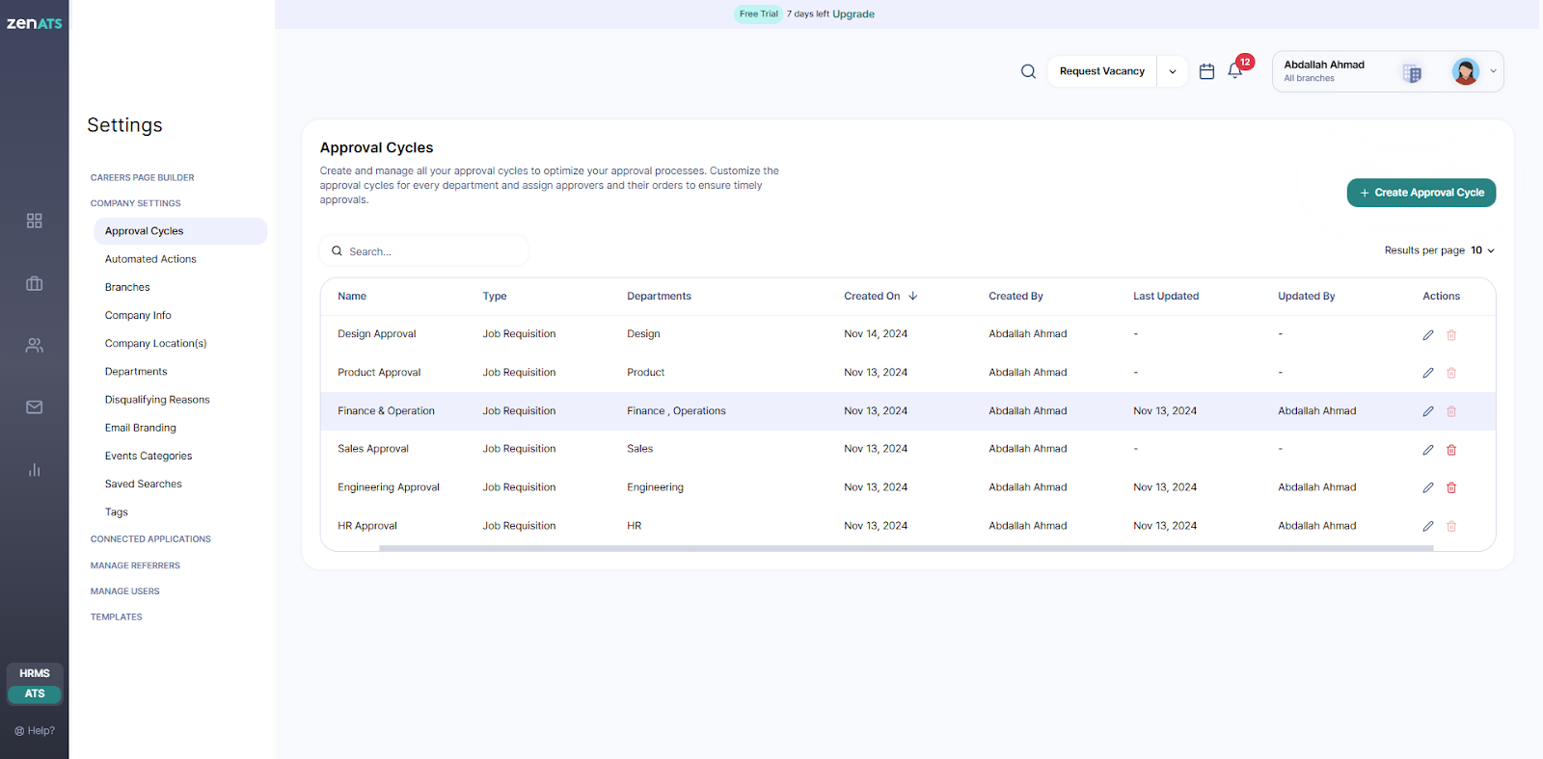Expand Connected Applications section
The image size is (1543, 759).
(150, 539)
